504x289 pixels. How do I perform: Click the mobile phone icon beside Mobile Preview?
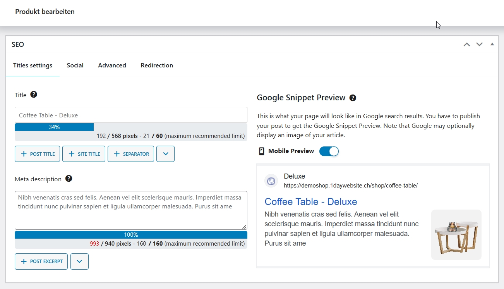(262, 151)
